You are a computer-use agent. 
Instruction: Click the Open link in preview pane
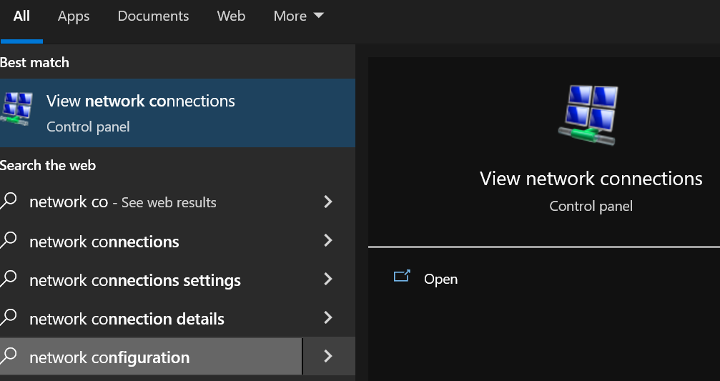coord(440,279)
